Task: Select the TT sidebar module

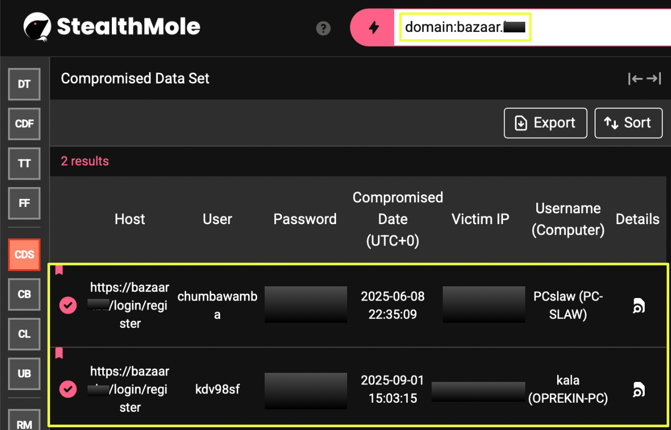Action: point(24,163)
